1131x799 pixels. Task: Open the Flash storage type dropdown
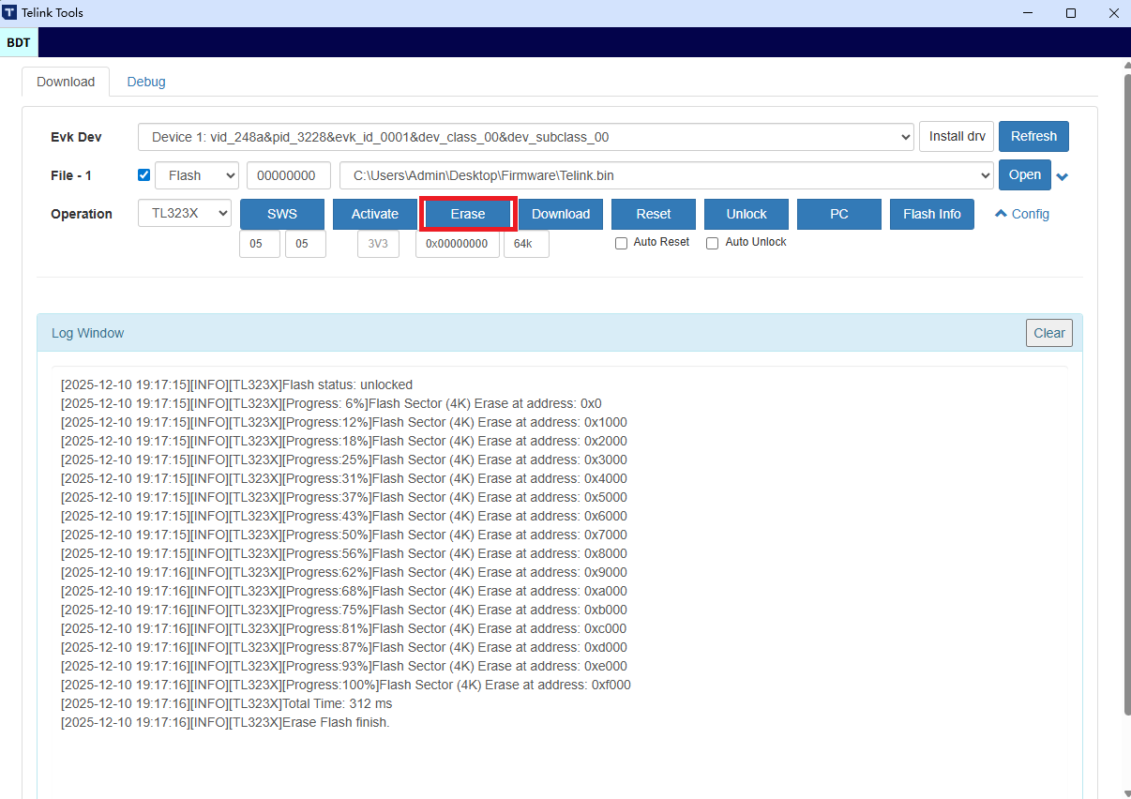[x=196, y=174]
